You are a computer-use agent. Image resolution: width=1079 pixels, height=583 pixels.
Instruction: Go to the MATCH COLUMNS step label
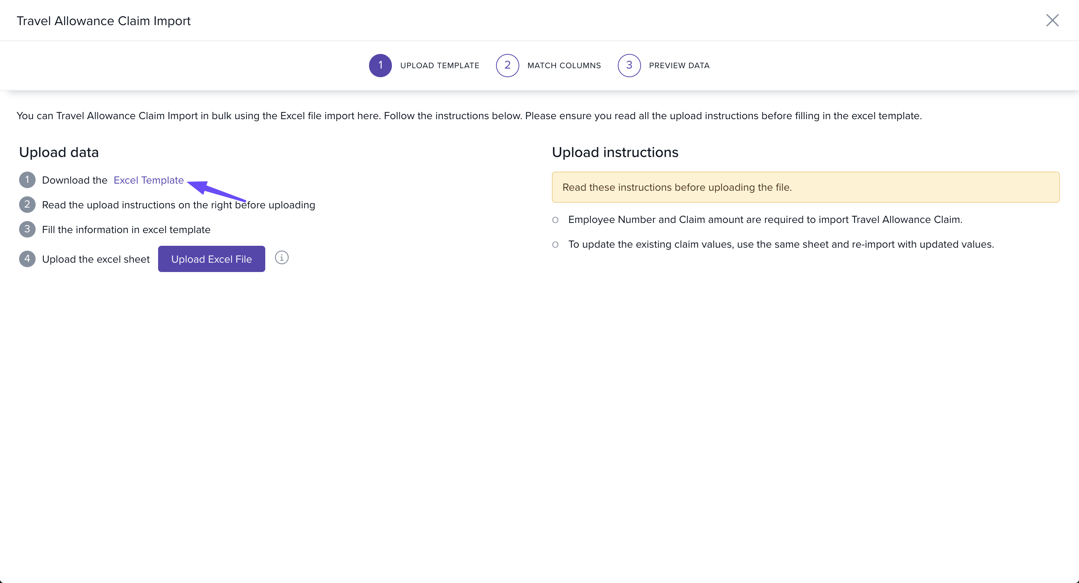564,66
